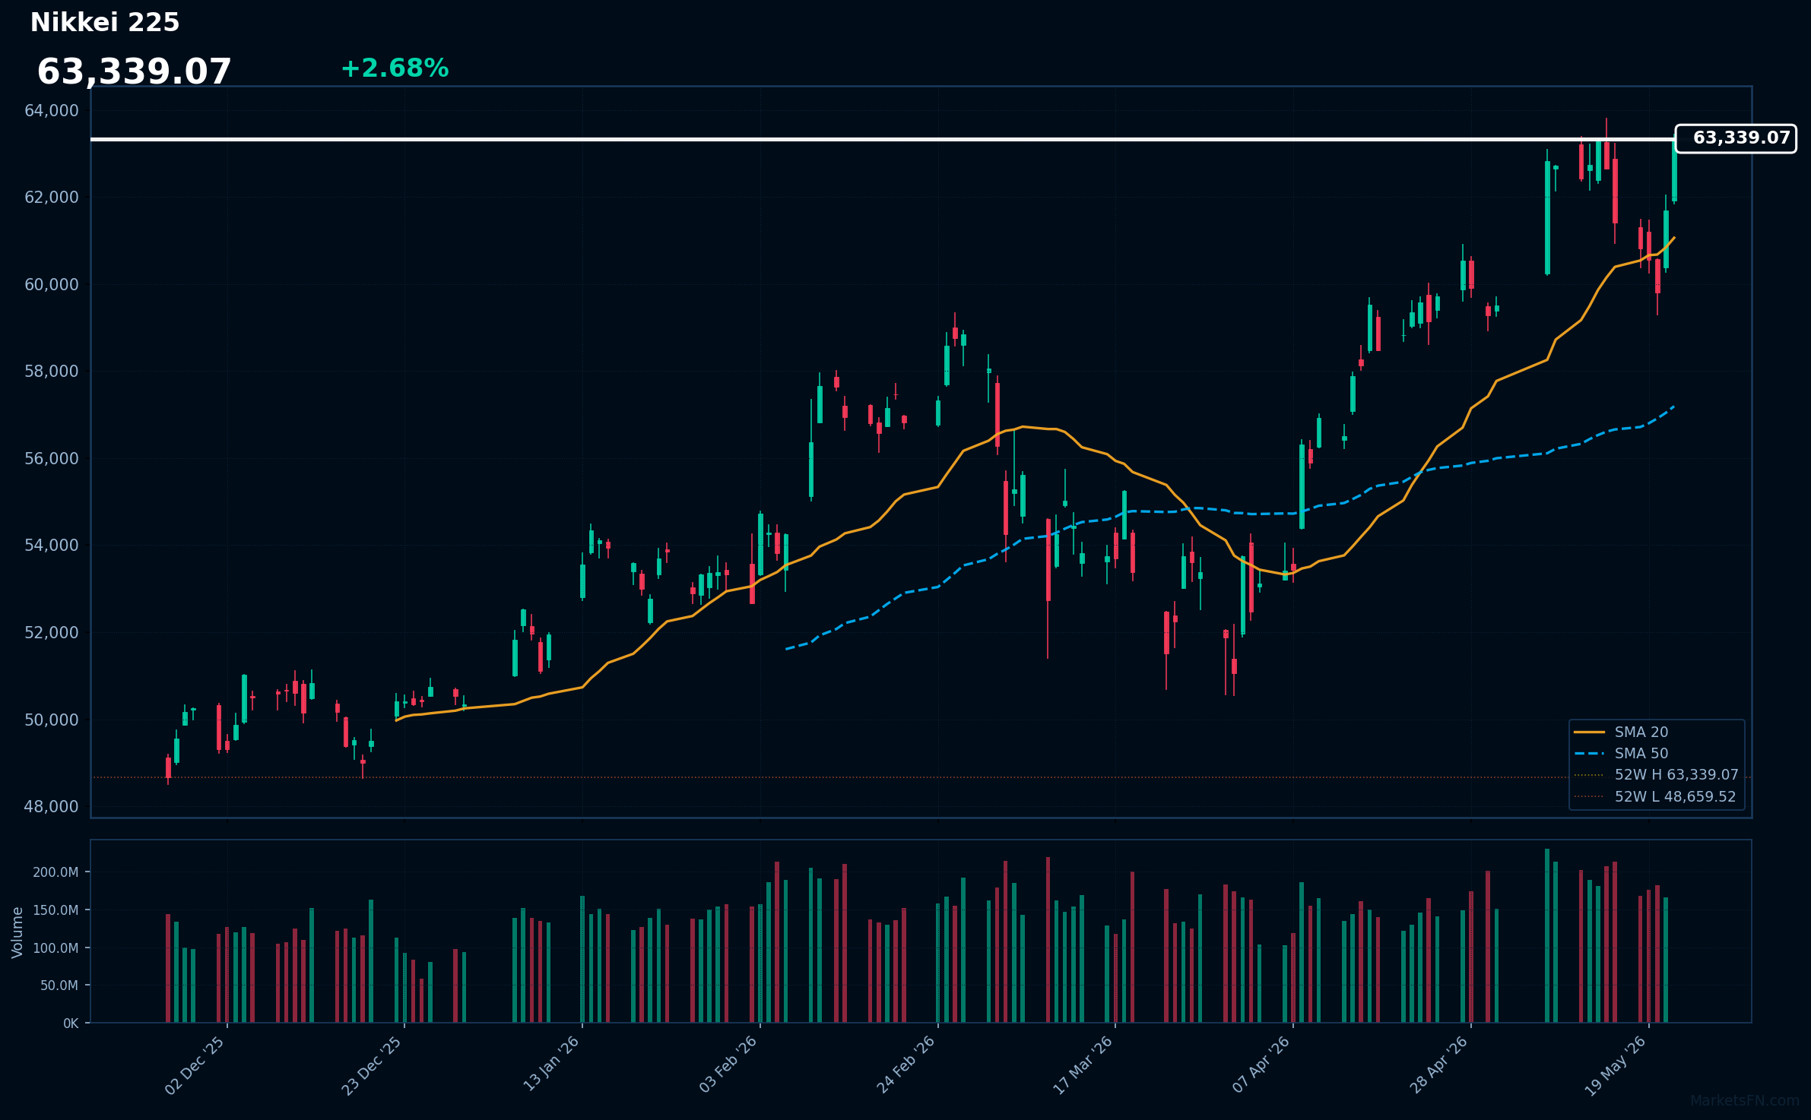Click the 56,000 price axis label
This screenshot has width=1811, height=1120.
click(x=52, y=459)
